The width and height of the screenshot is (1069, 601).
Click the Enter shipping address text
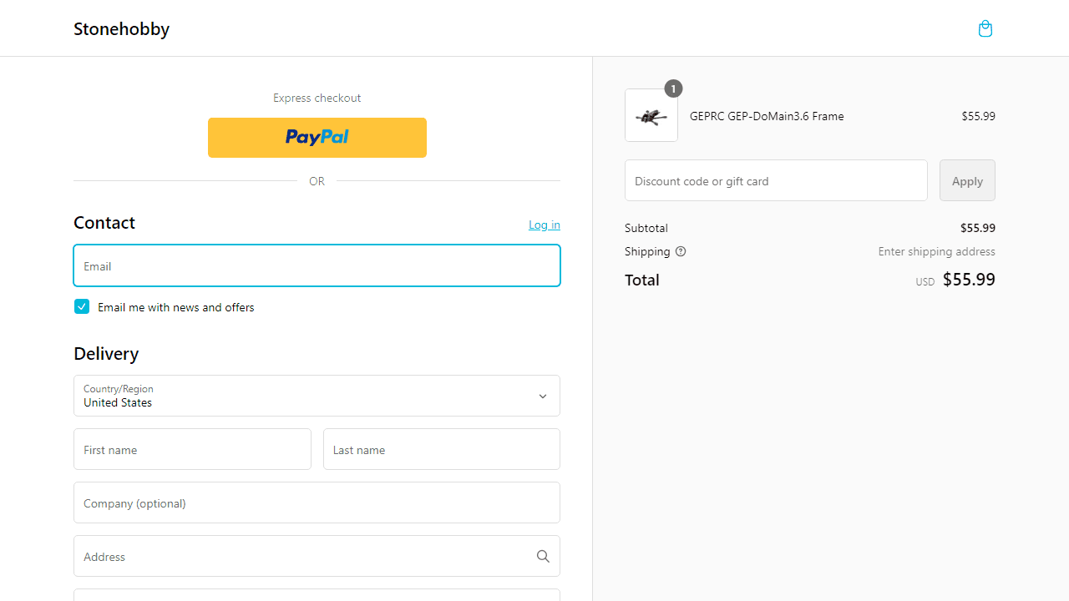pos(936,251)
